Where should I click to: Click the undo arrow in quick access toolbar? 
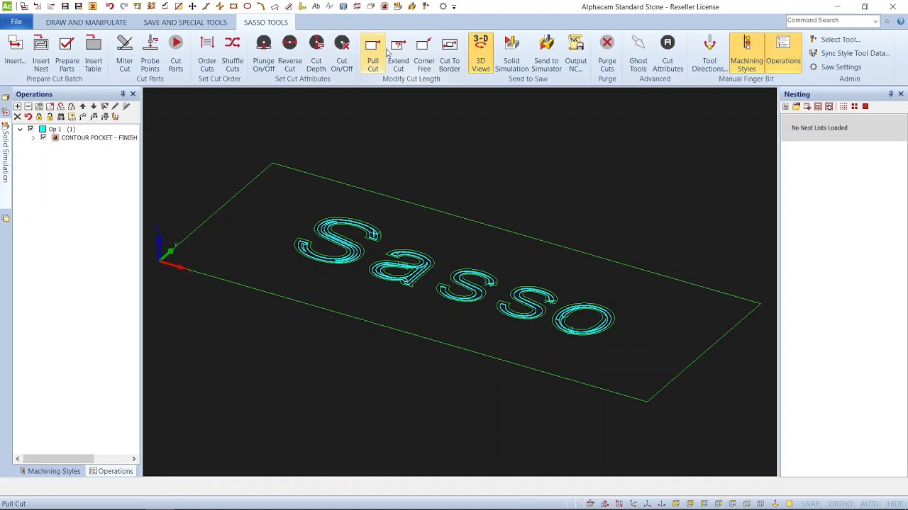coord(110,6)
